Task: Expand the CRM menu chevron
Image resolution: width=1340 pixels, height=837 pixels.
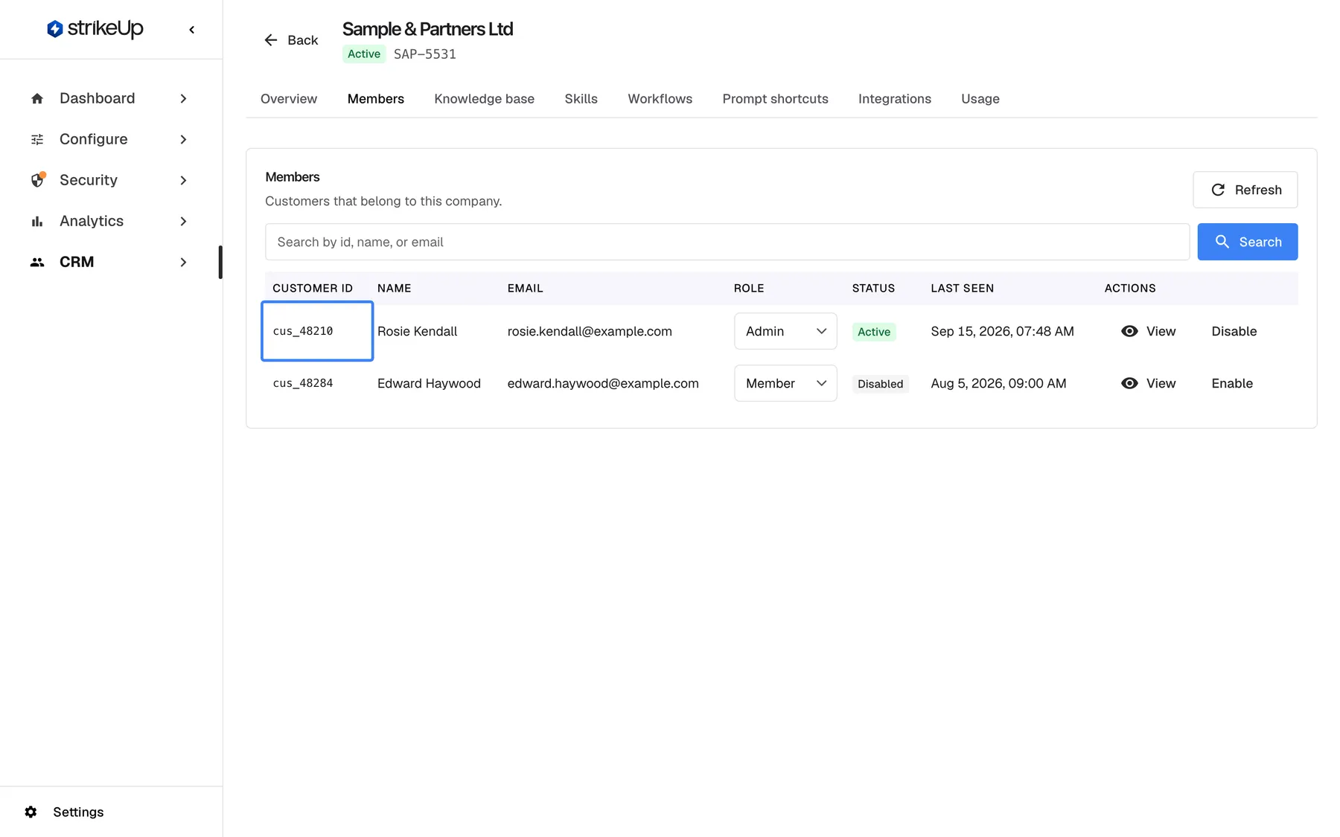Action: [x=183, y=262]
